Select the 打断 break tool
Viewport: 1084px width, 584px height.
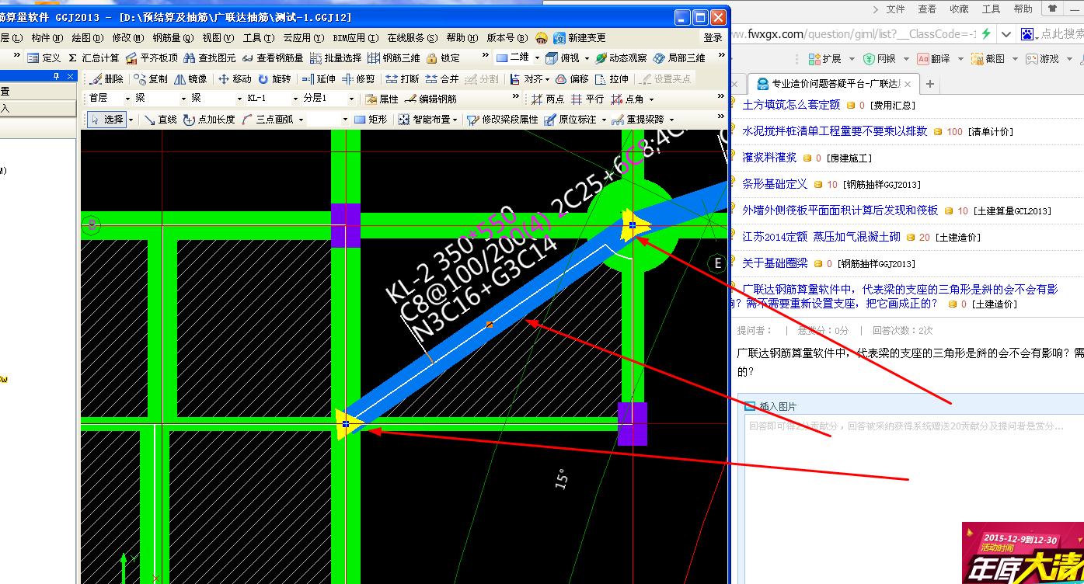[x=402, y=79]
